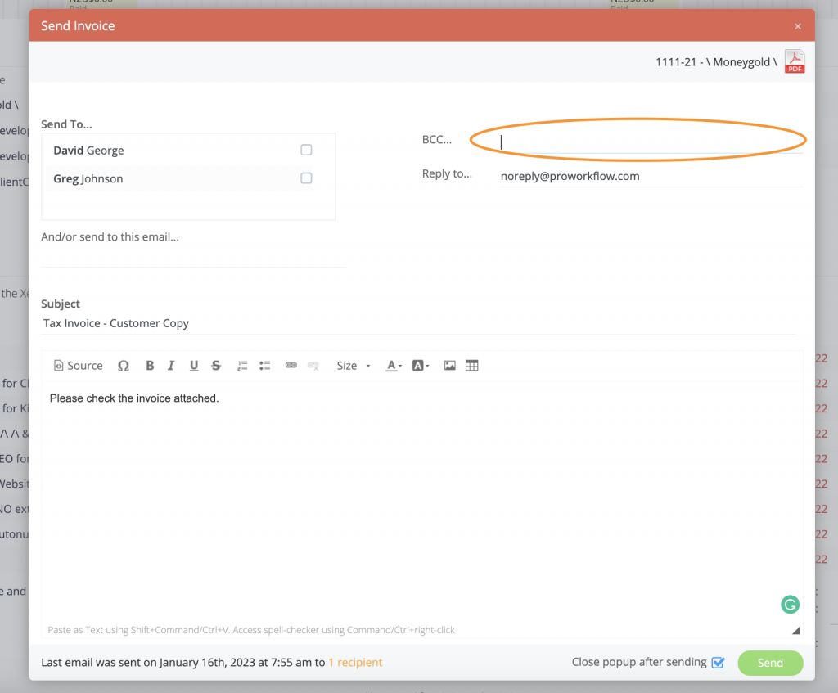Click the Grammarly icon in editor
This screenshot has height=693, width=838.
[x=790, y=605]
